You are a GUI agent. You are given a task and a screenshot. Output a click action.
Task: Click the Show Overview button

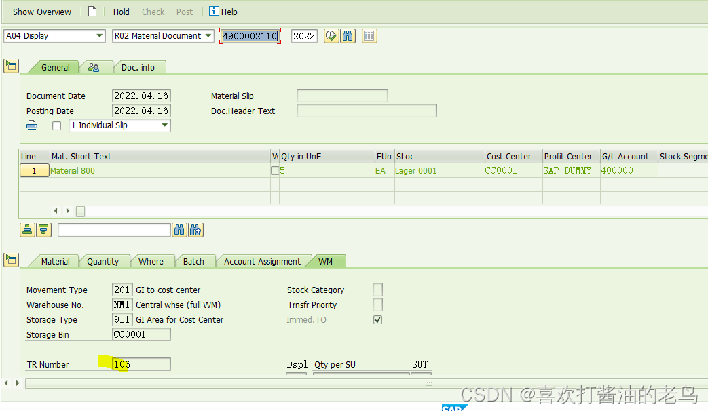(42, 12)
